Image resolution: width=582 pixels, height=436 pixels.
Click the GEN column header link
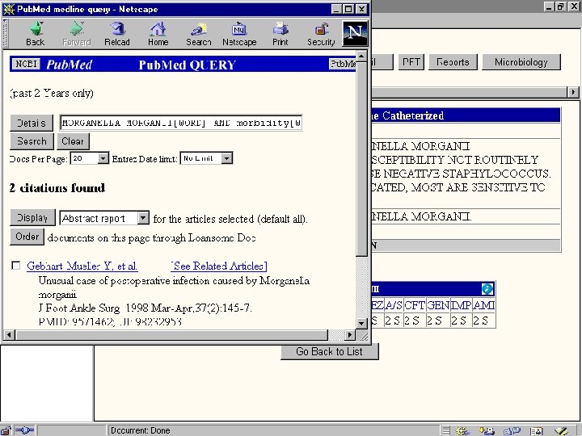[437, 305]
